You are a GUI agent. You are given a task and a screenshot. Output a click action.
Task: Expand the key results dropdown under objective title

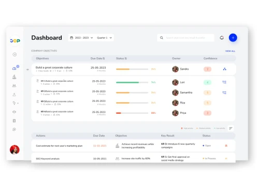point(50,71)
